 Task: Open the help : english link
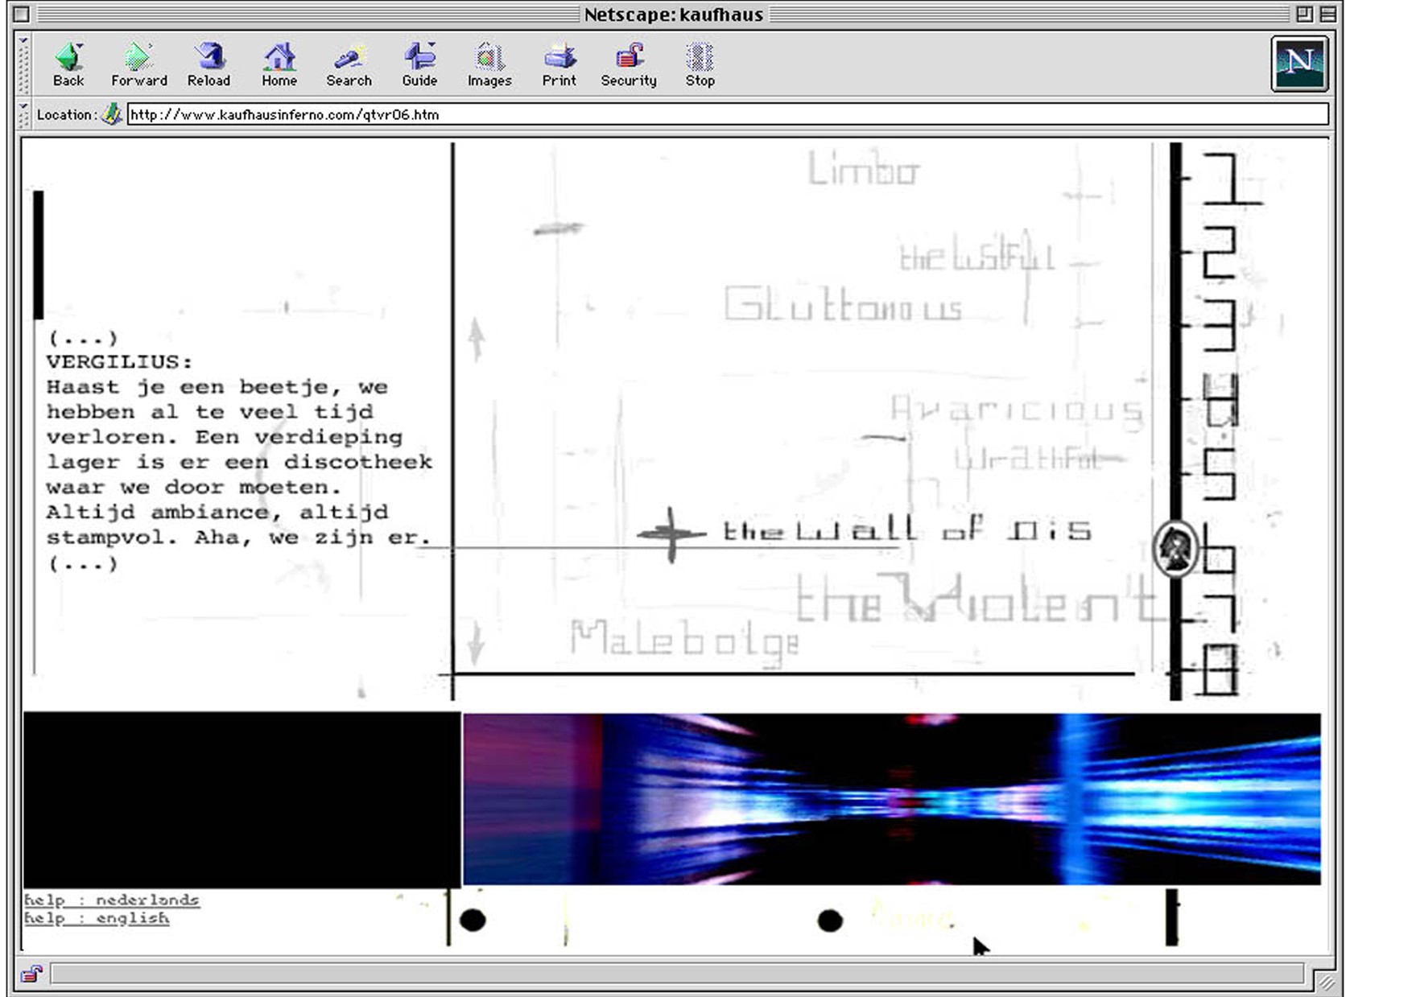[x=97, y=918]
